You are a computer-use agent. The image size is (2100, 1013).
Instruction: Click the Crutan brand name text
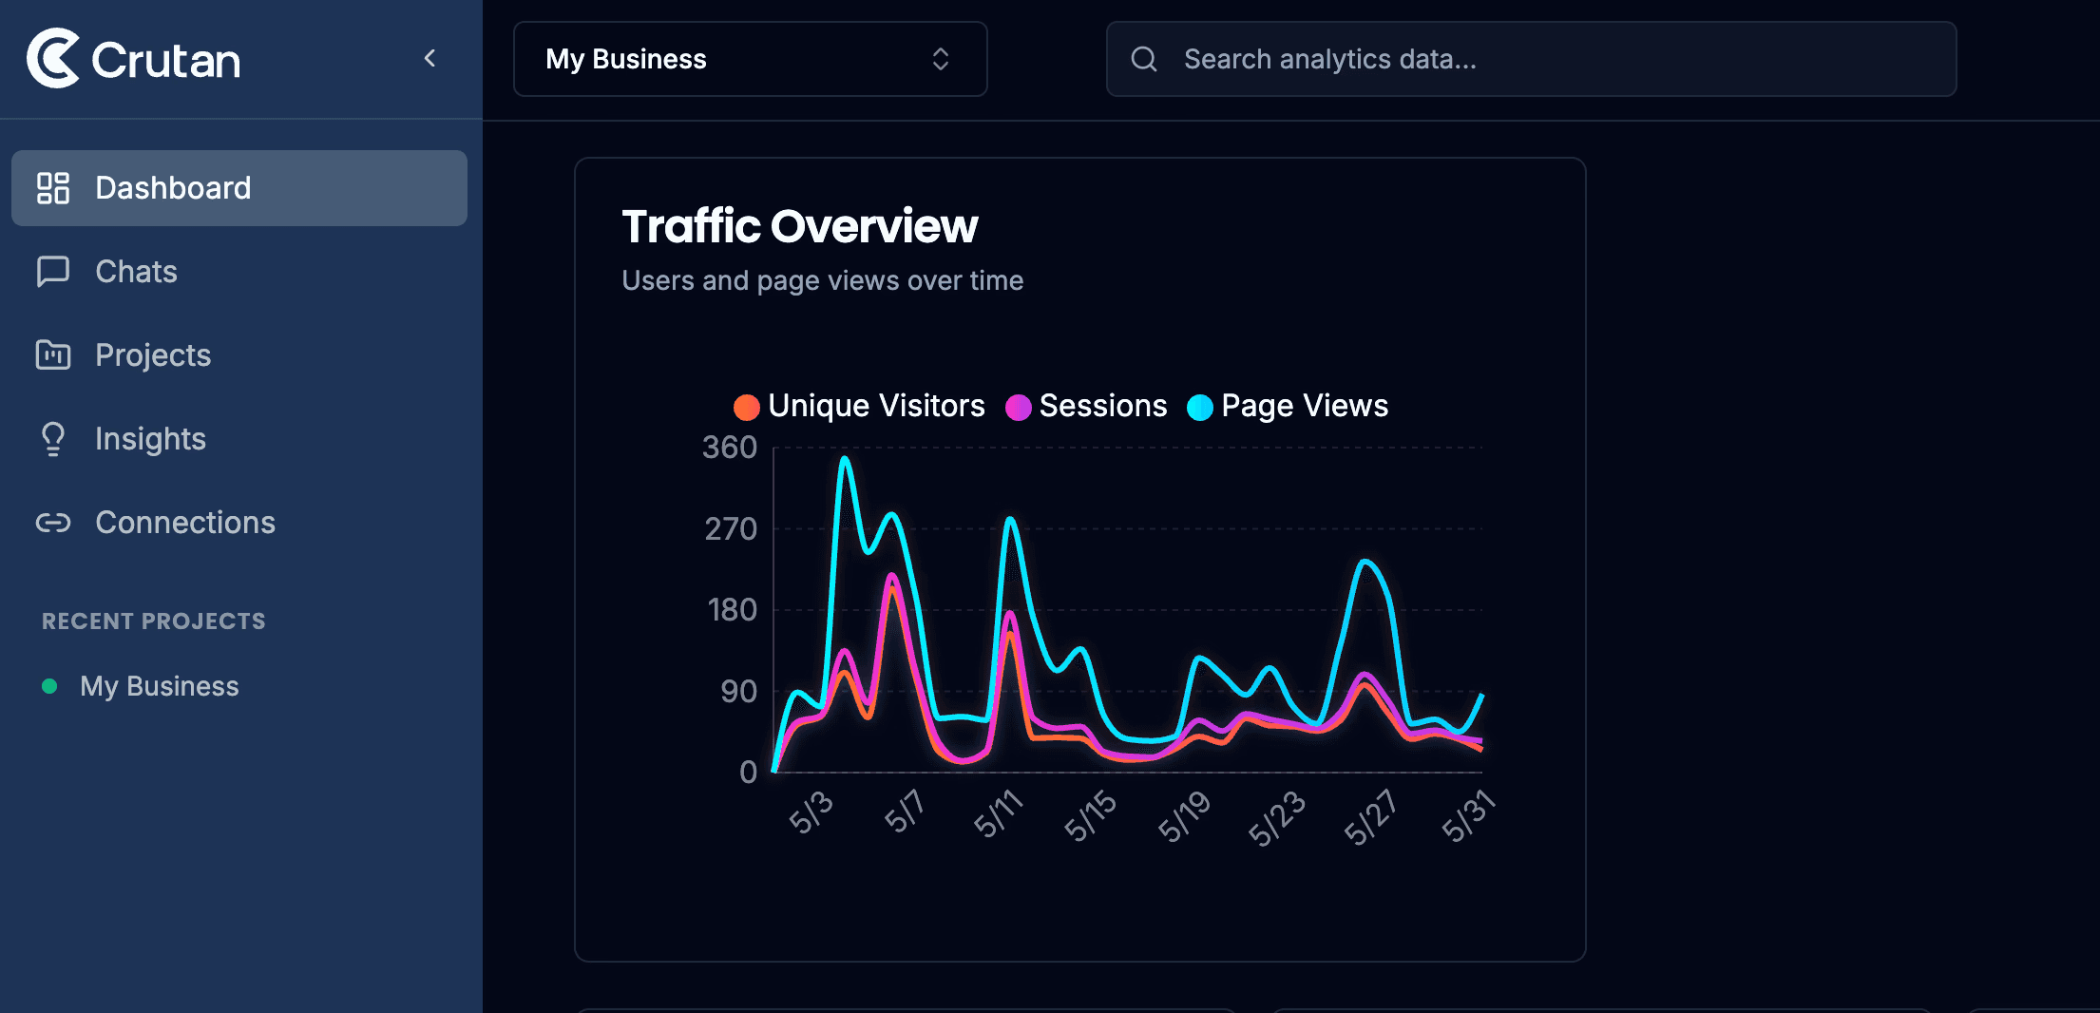click(x=166, y=61)
